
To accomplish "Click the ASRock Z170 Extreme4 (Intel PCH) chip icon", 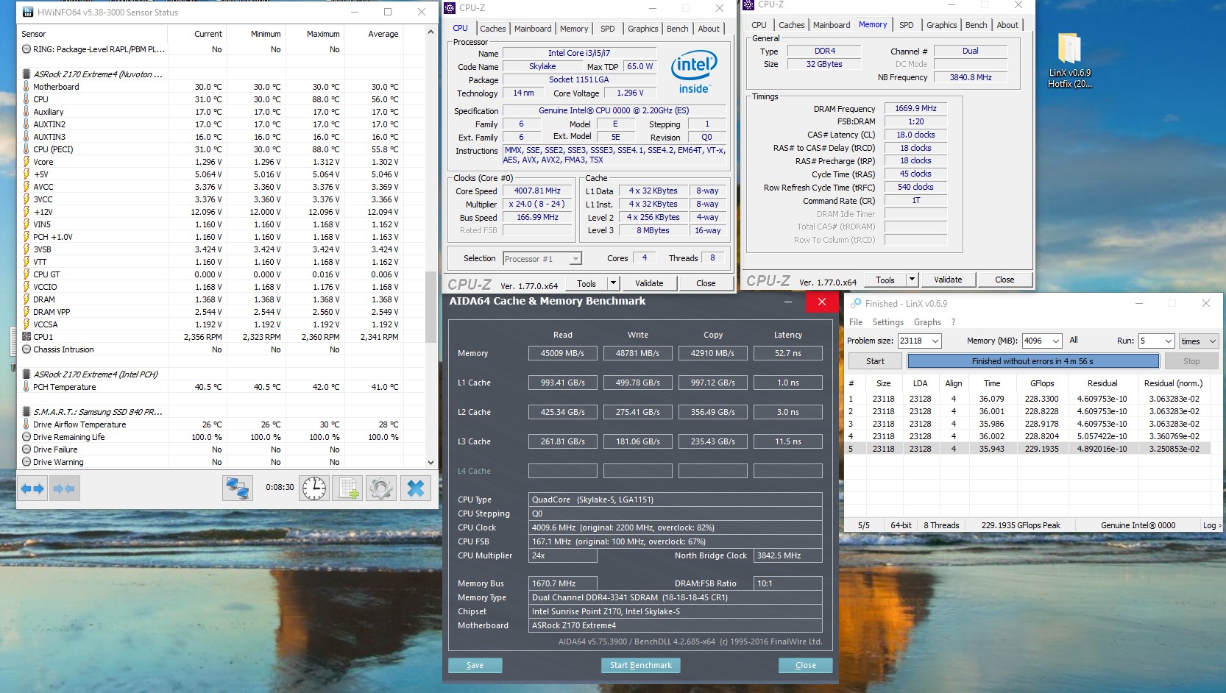I will coord(26,374).
